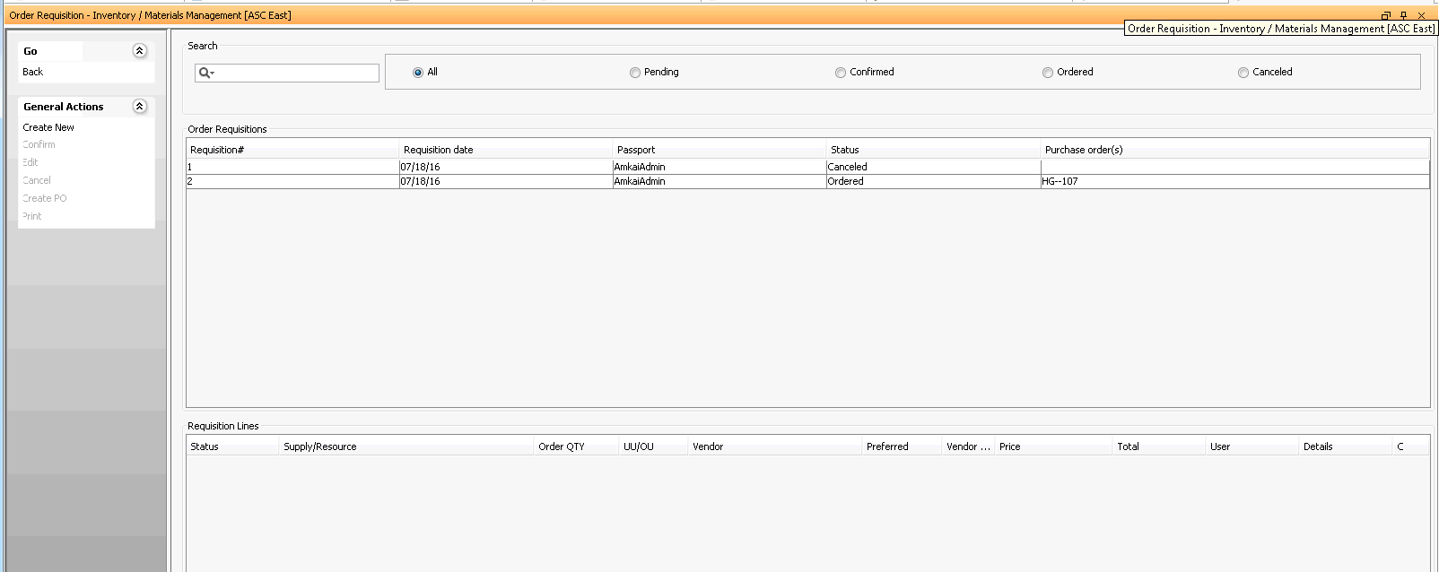
Task: Click the search magnifier icon
Action: pyautogui.click(x=205, y=73)
